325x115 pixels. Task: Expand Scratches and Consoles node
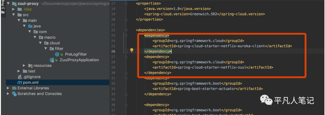[x=8, y=94]
